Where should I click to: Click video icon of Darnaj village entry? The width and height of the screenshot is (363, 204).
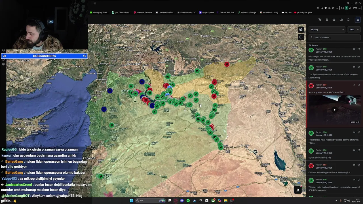pos(354,132)
